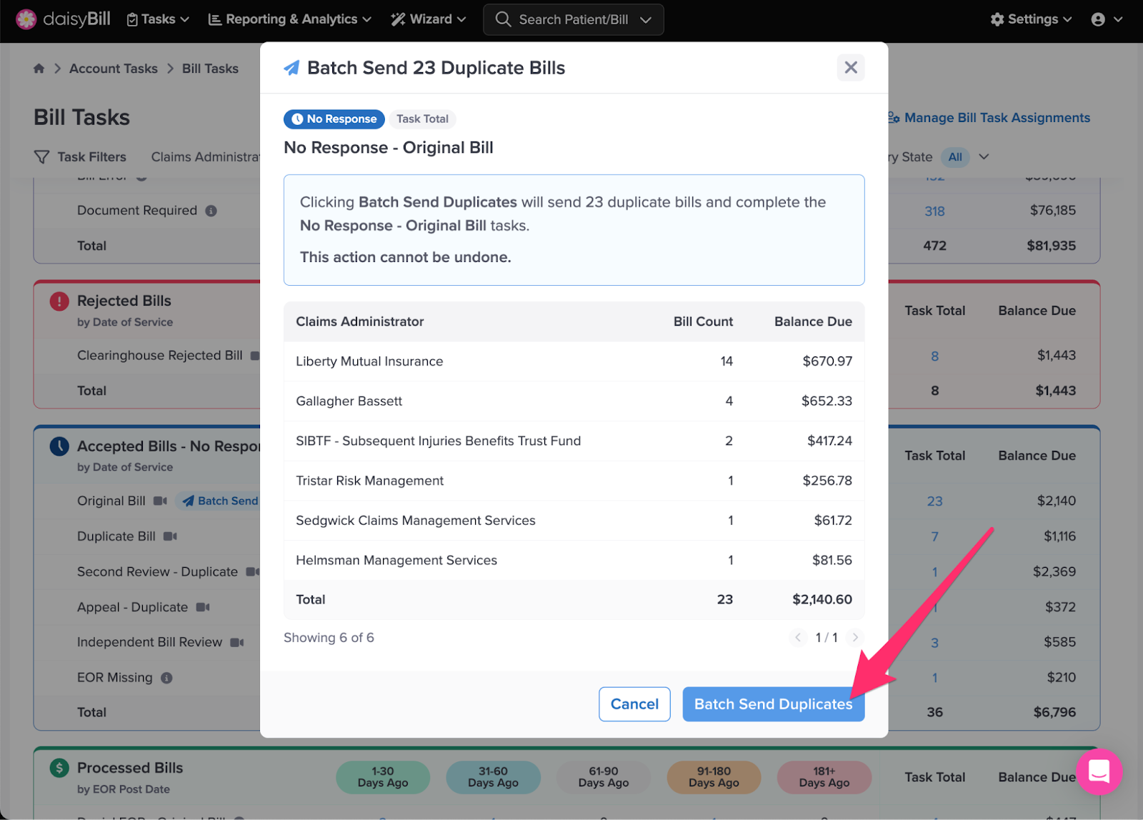The image size is (1143, 820).
Task: Open Document Required task total 318
Action: (x=934, y=211)
